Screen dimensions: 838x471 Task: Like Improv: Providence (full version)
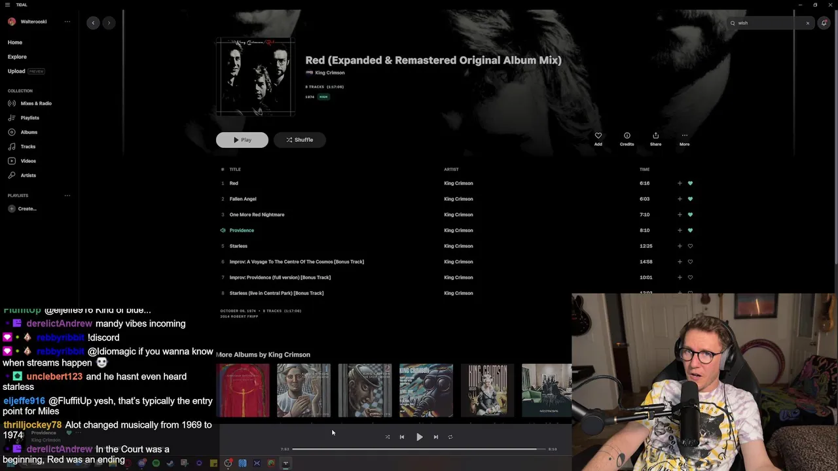click(690, 277)
